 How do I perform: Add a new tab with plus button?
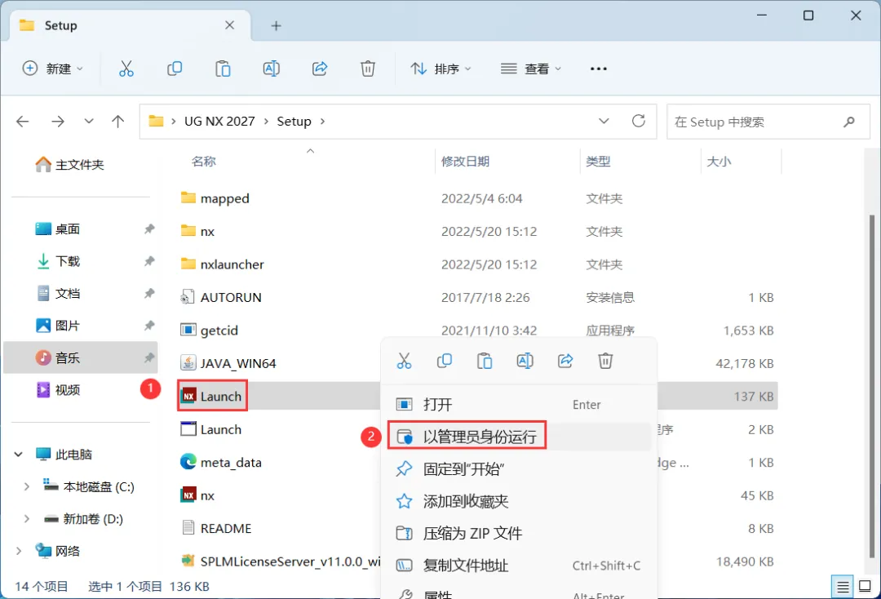[276, 26]
